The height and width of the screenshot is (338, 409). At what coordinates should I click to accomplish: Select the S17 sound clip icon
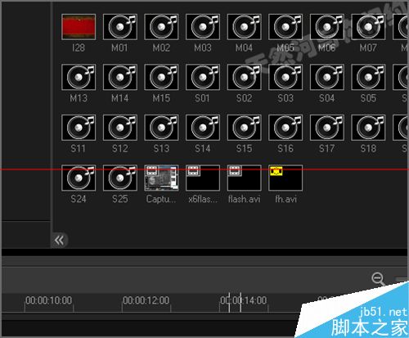(327, 128)
